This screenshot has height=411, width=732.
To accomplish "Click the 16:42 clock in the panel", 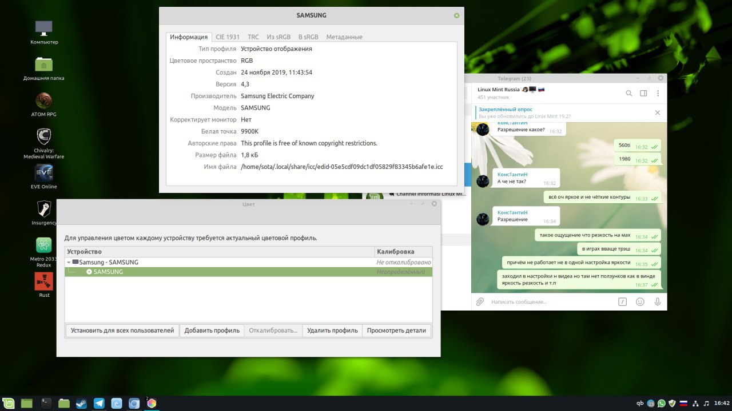I will coord(721,404).
